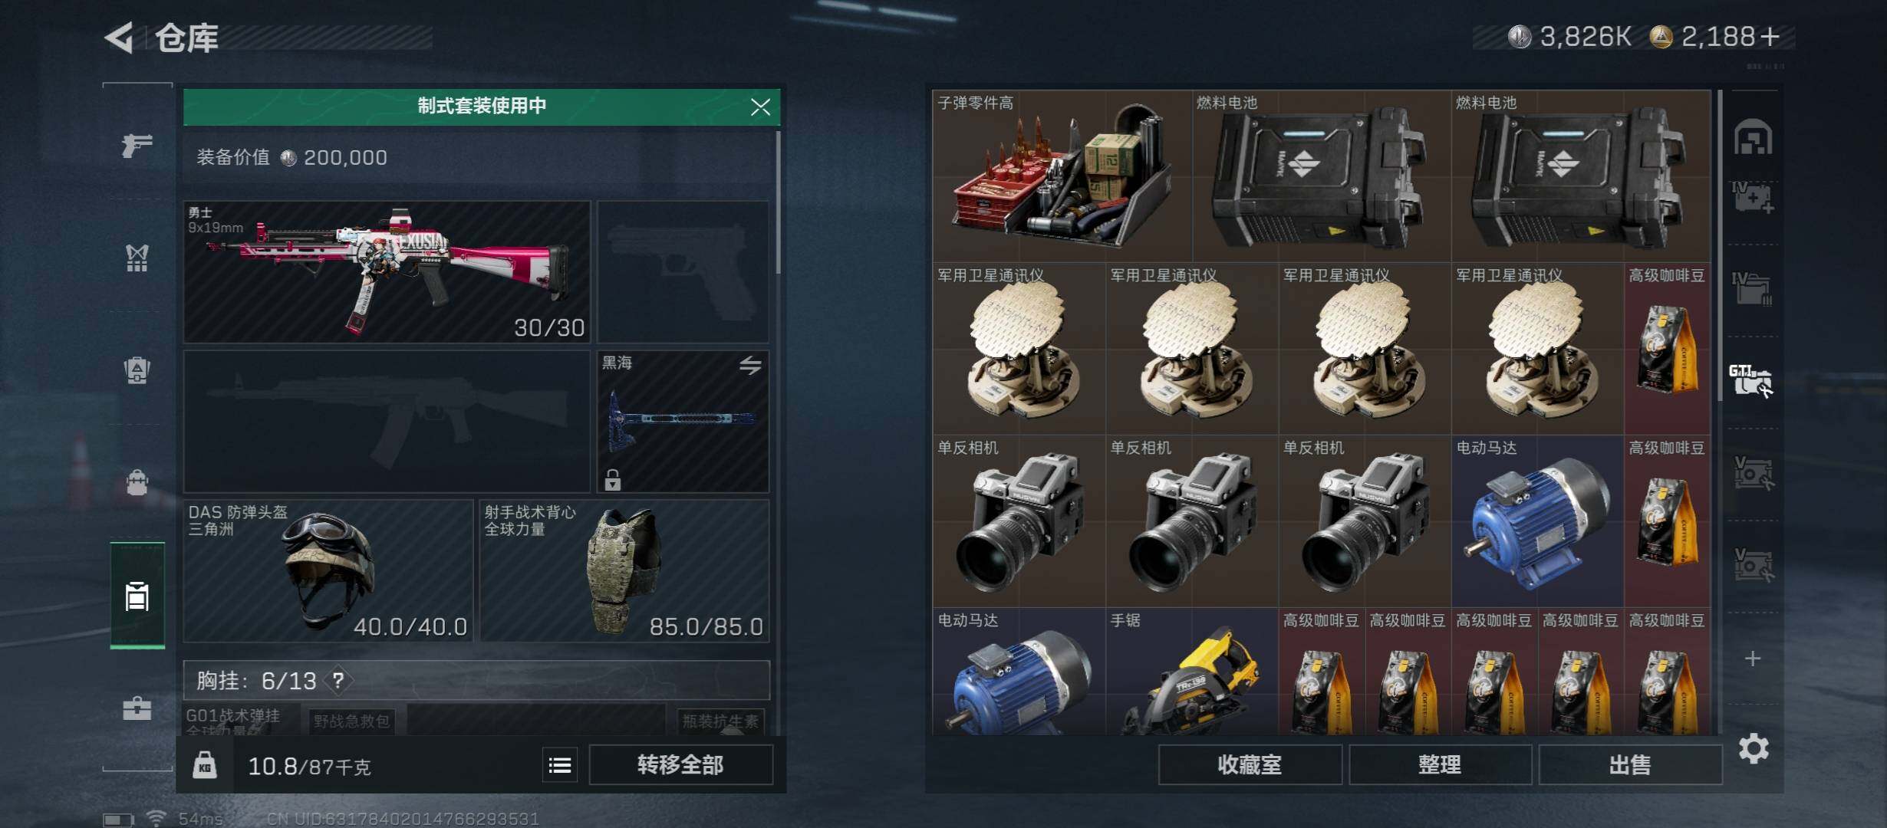
Task: Toggle the list view icon
Action: (x=560, y=765)
